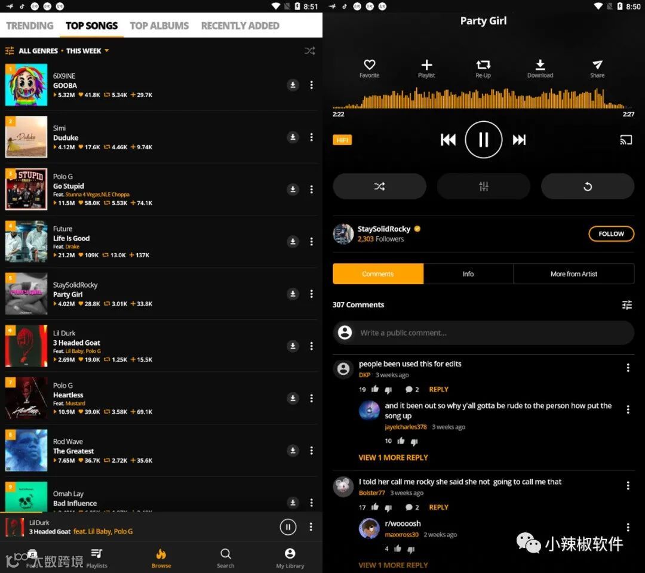Viewport: 645px width, 573px height.
Task: Reply to DKP's comment
Action: click(x=438, y=389)
